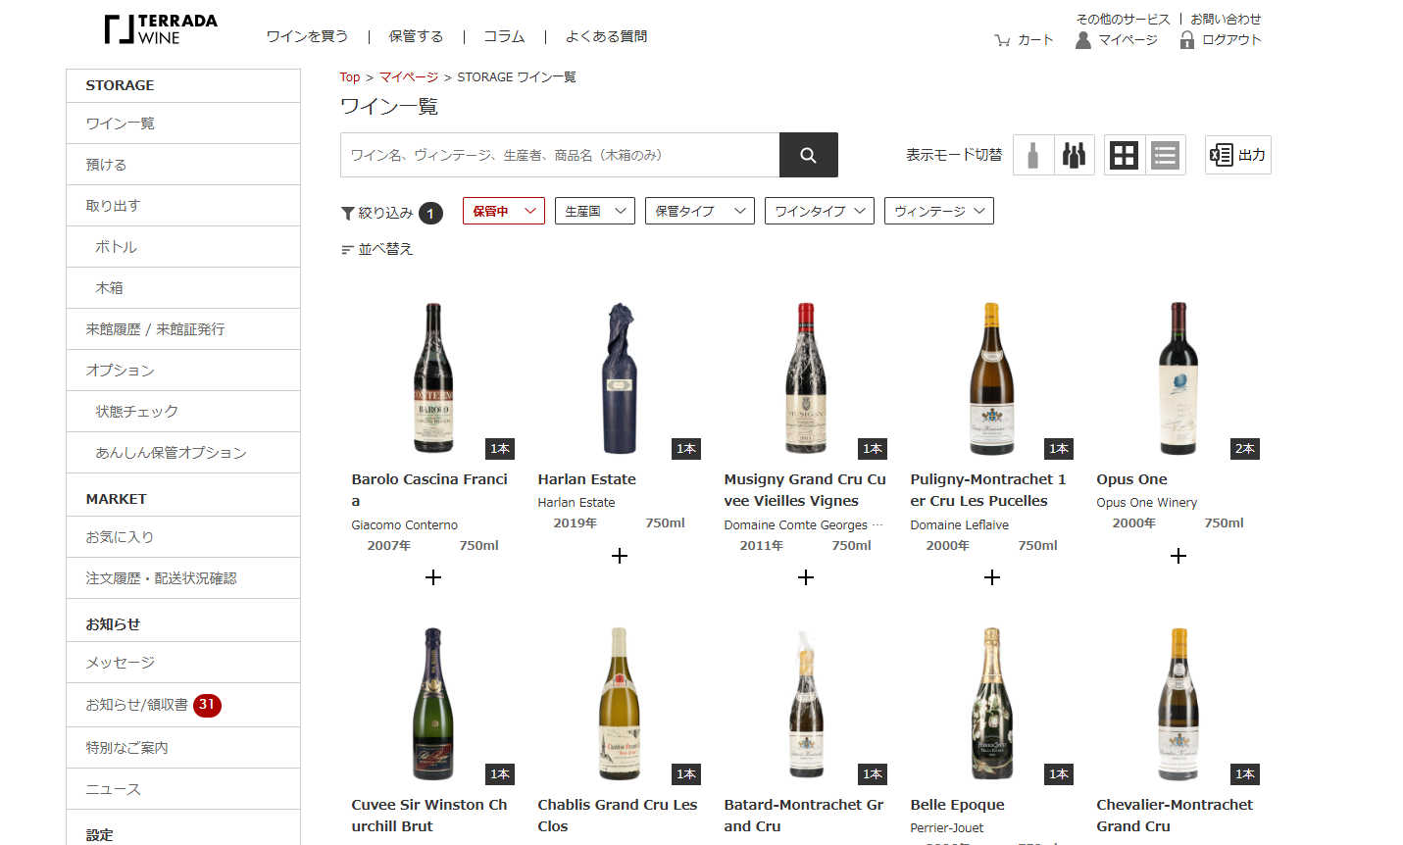The height and width of the screenshot is (845, 1403).
Task: Click the 絞り込み filter funnel icon
Action: click(347, 213)
